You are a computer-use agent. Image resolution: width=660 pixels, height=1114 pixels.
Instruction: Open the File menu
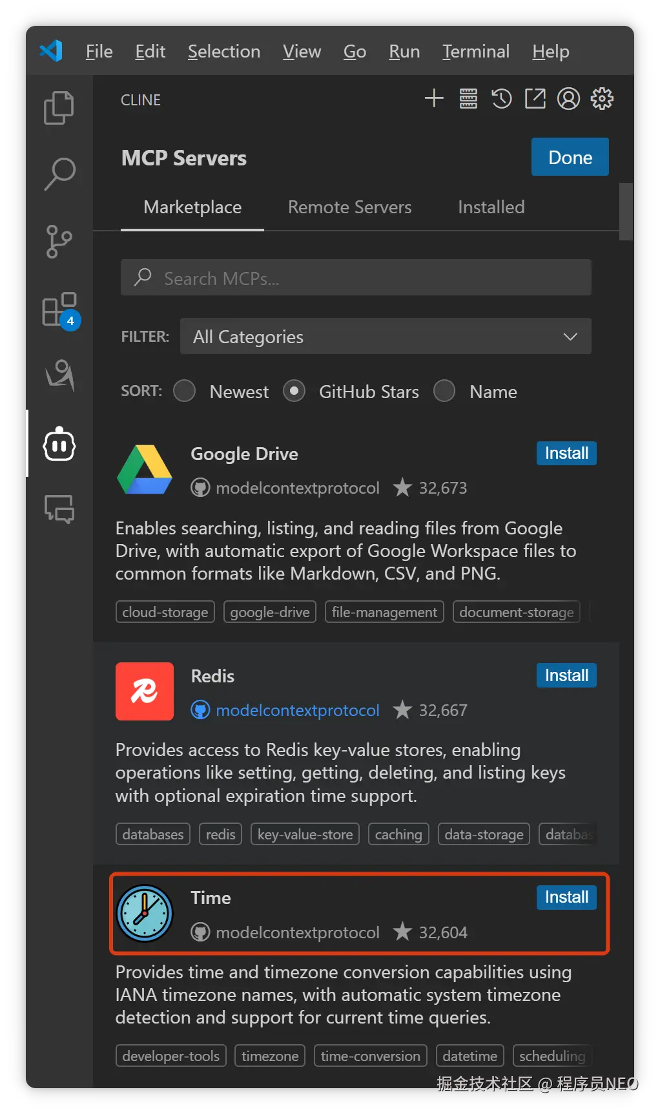[x=99, y=51]
